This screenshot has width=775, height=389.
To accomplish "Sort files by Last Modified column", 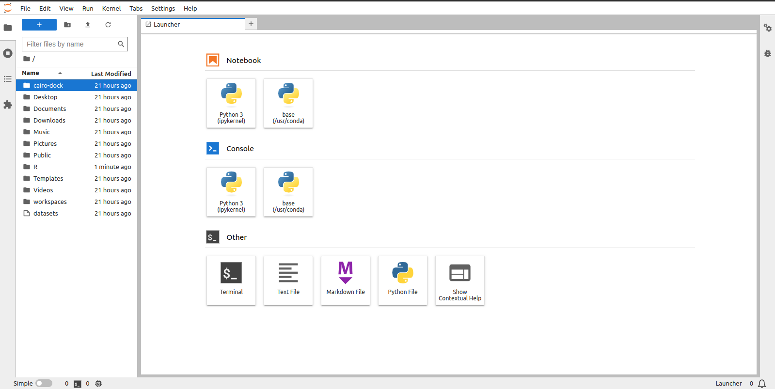I will pos(111,74).
